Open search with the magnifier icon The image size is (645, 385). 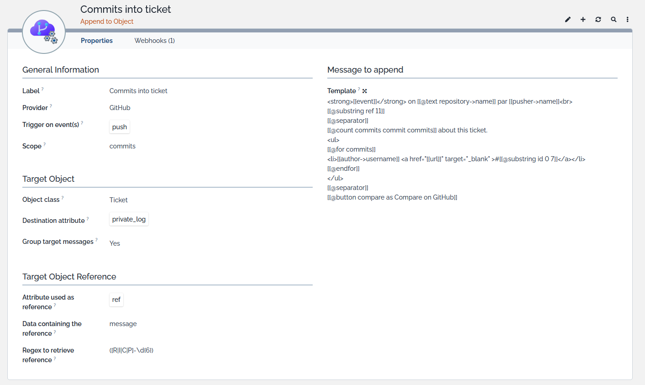coord(614,20)
